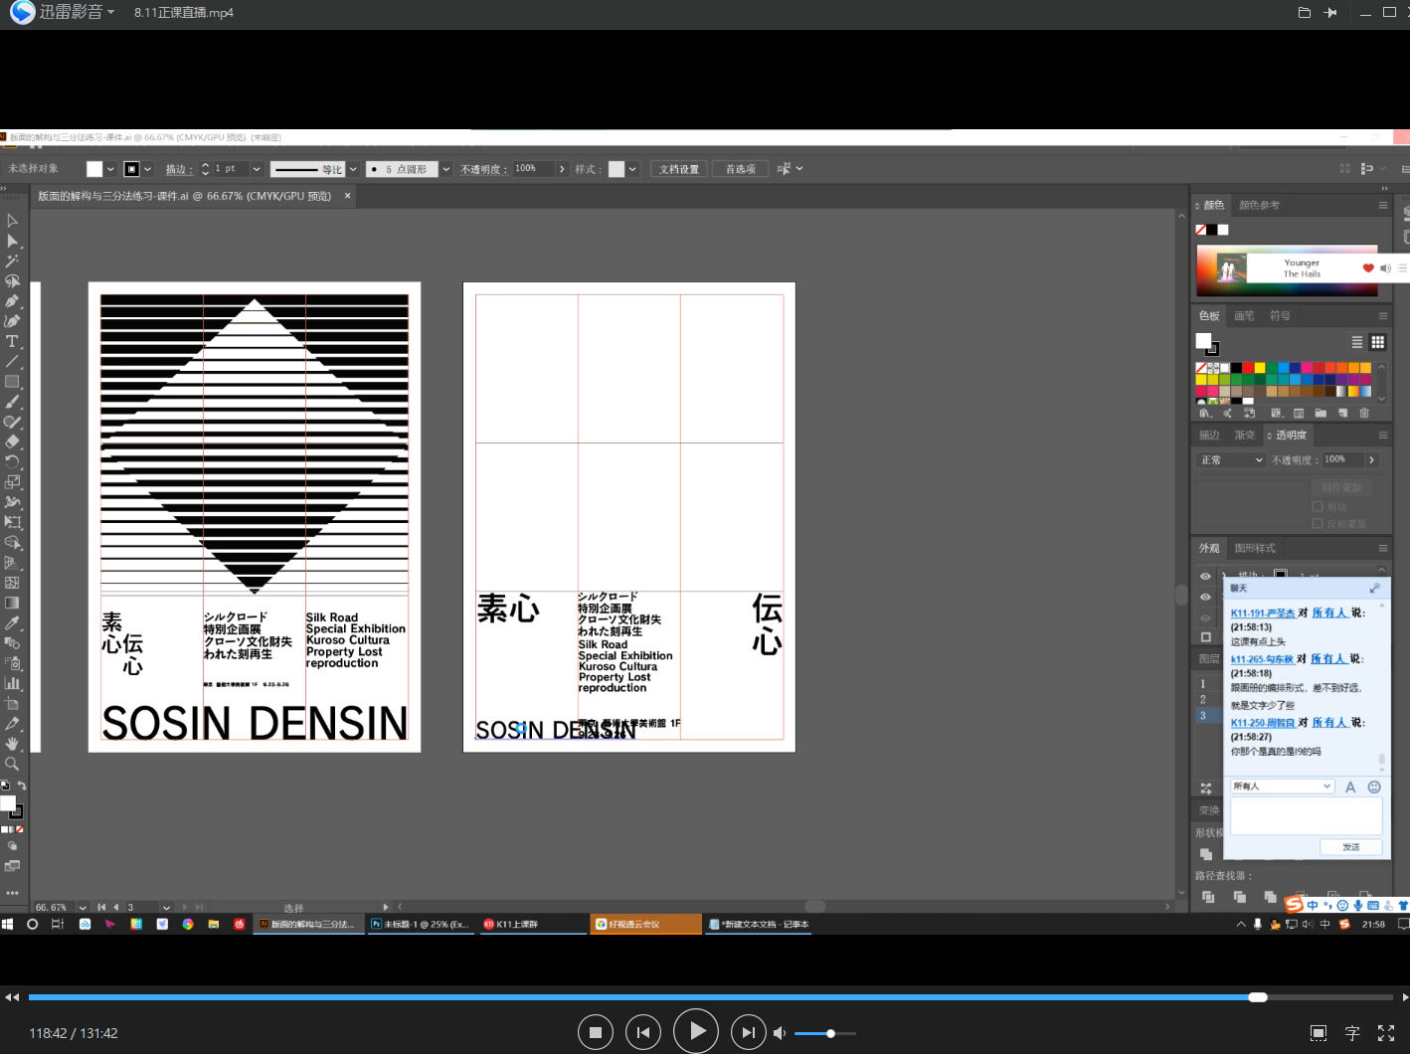Switch swatches panel to list view
Image resolution: width=1410 pixels, height=1054 pixels.
pos(1356,342)
